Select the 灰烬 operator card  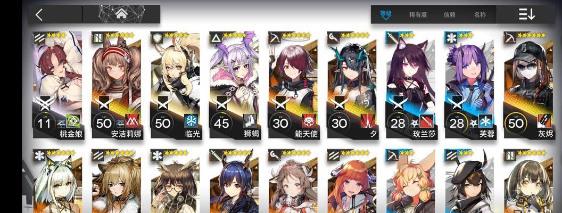pyautogui.click(x=528, y=85)
